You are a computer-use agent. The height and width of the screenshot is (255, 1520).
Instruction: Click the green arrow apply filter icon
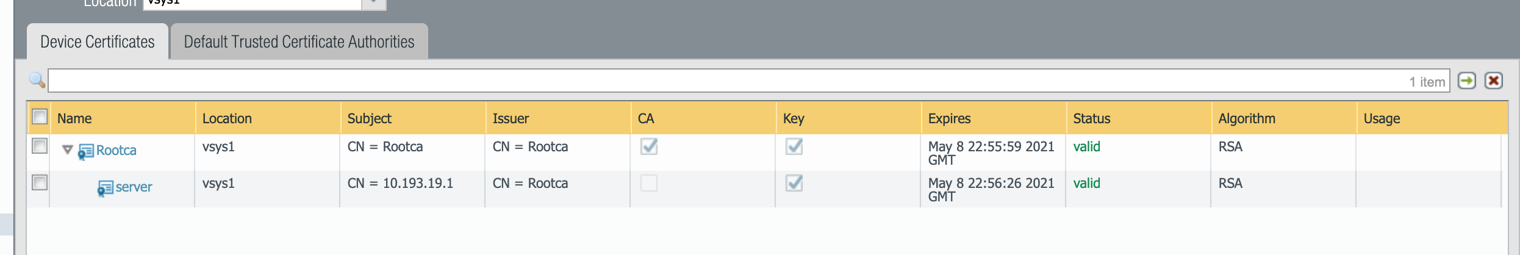[x=1467, y=81]
